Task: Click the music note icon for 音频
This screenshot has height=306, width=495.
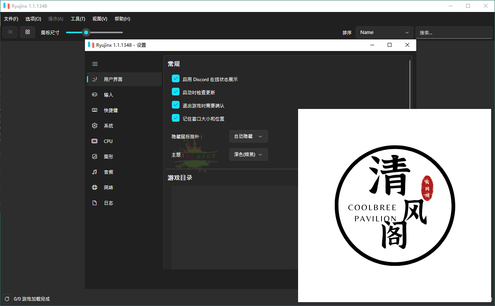Action: pos(95,172)
